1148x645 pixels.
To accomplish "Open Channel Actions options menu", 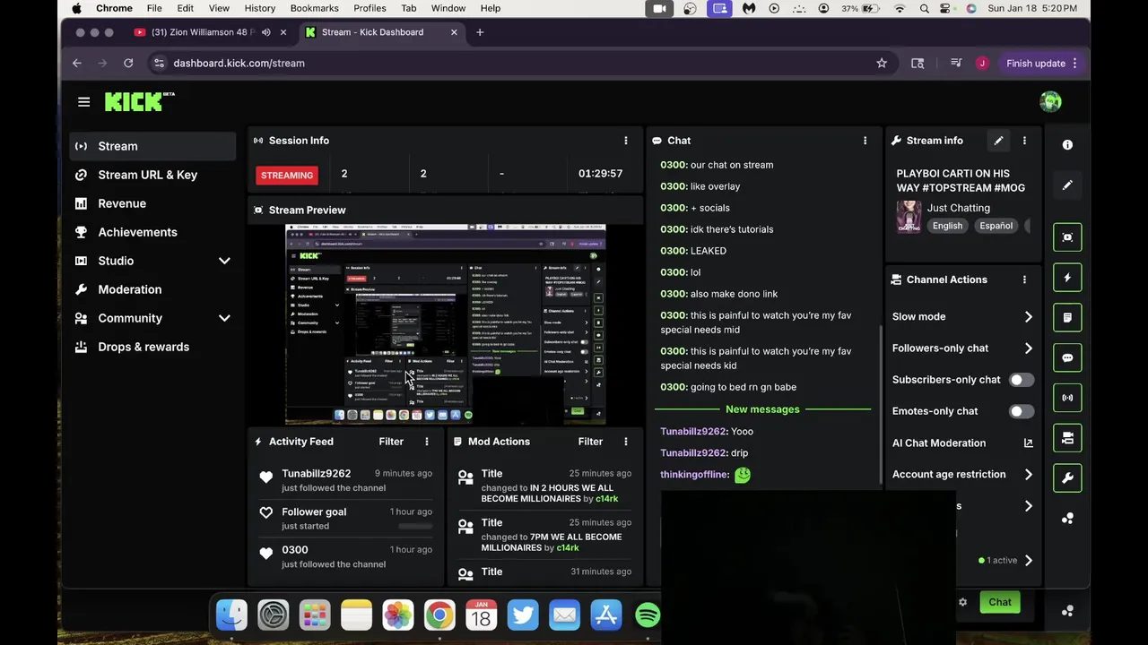I will pos(1024,279).
